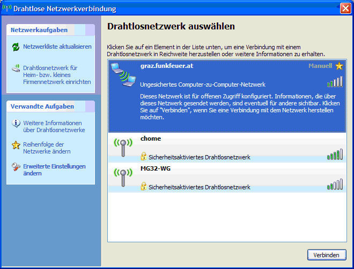Click the refresh network list icon

(16, 47)
